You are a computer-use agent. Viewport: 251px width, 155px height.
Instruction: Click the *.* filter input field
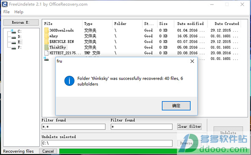tap(74, 127)
